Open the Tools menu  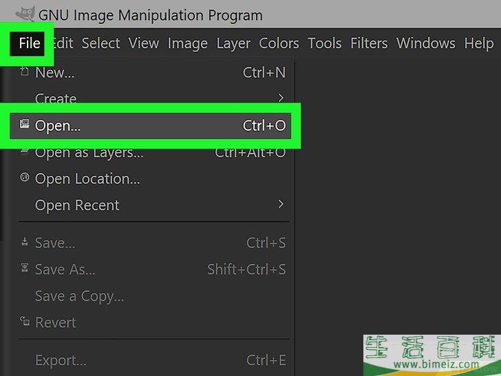coord(325,43)
